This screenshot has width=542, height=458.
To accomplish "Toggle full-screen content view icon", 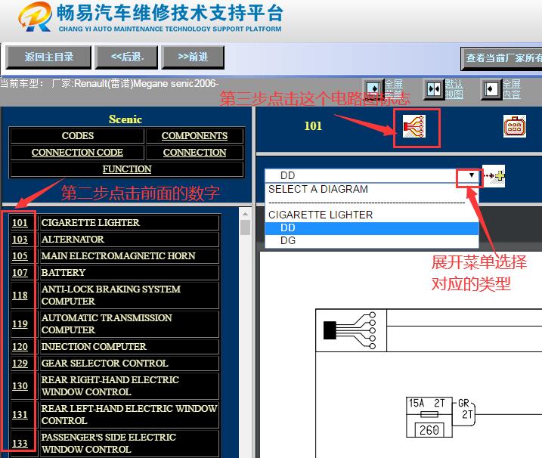I will [x=491, y=89].
